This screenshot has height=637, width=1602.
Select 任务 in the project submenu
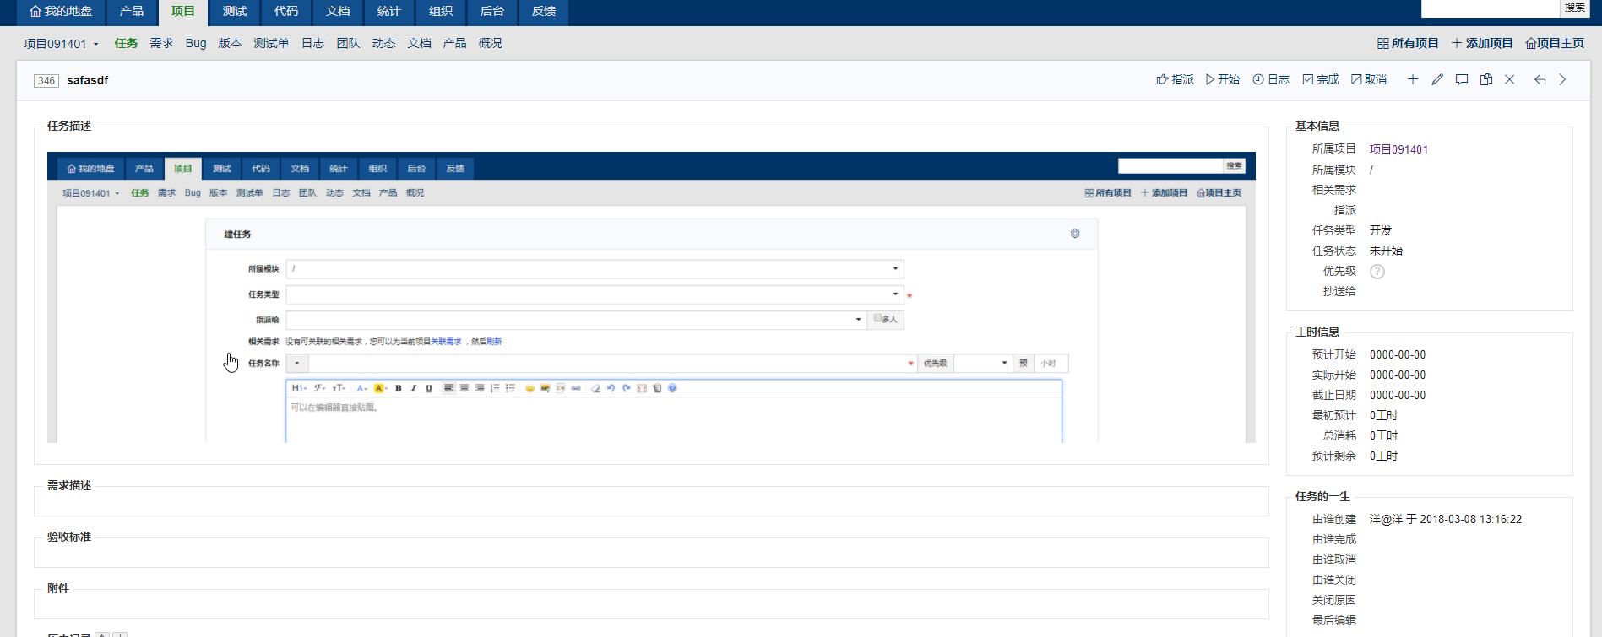point(126,44)
